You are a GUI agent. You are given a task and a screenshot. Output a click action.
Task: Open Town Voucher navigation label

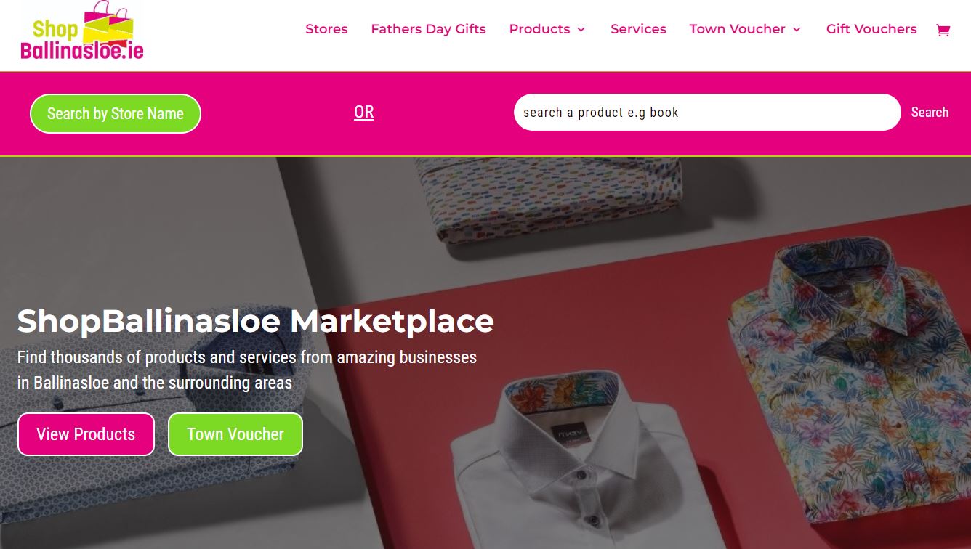pyautogui.click(x=737, y=29)
